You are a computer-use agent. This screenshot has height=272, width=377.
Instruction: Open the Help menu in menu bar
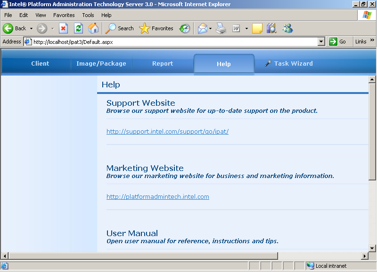click(x=107, y=15)
